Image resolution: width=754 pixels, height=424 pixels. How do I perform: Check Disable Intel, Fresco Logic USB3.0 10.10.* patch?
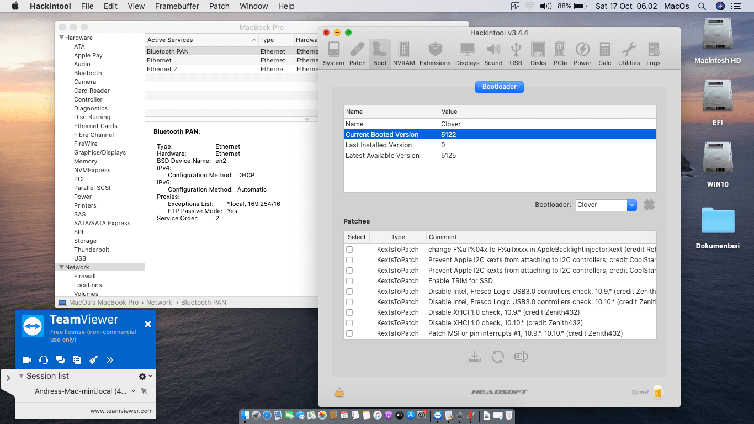(349, 302)
